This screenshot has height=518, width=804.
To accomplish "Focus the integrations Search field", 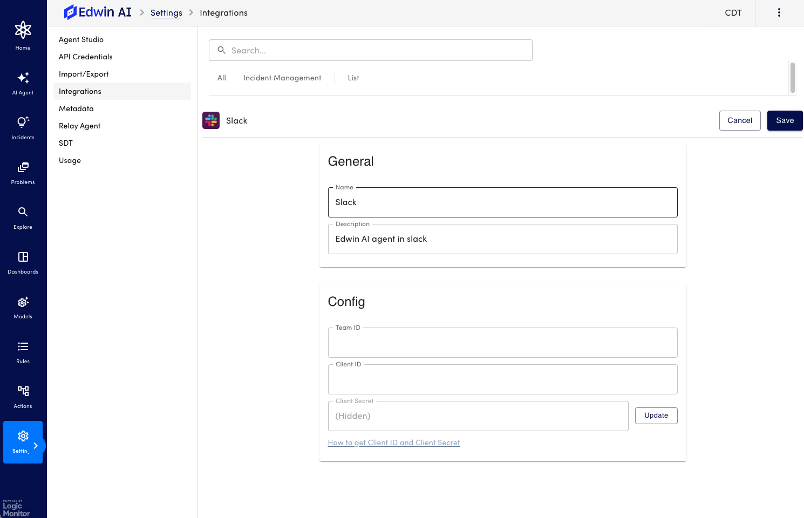I will pyautogui.click(x=371, y=50).
